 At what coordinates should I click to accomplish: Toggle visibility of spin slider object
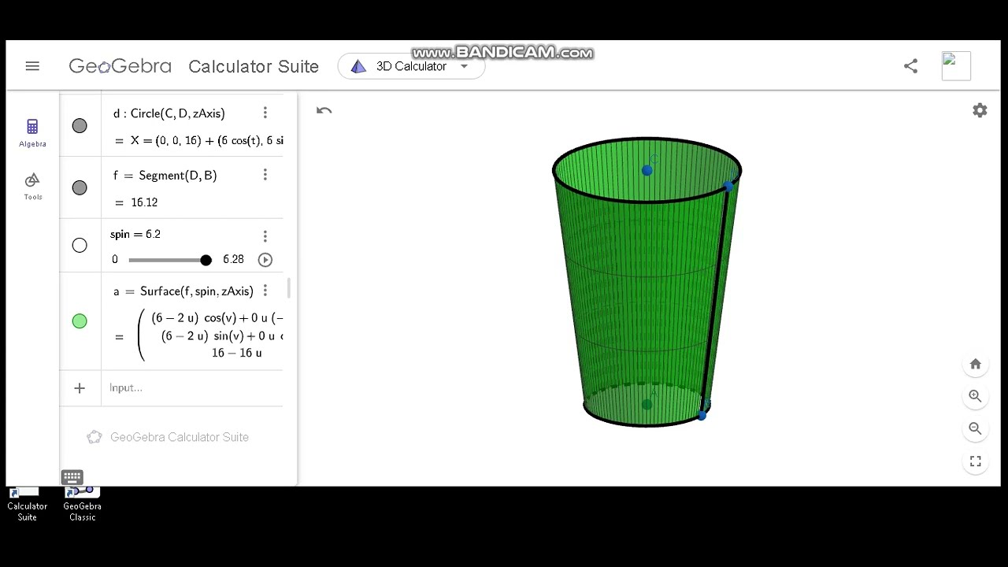point(80,245)
